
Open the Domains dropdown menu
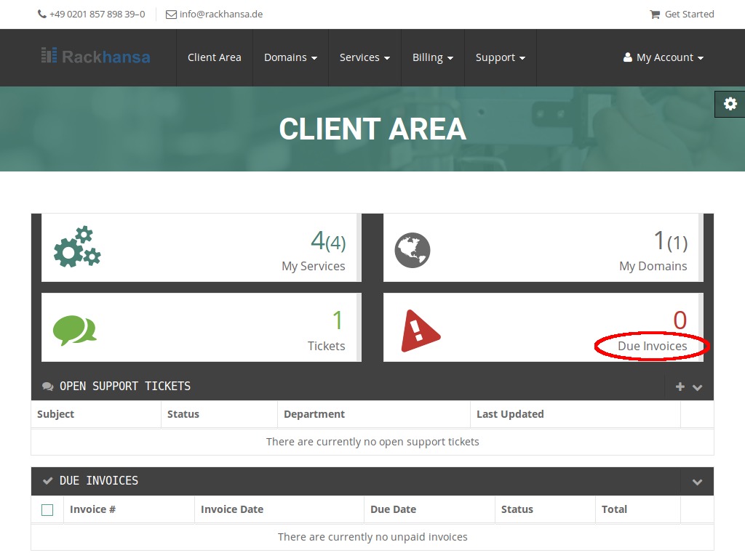[x=290, y=57]
